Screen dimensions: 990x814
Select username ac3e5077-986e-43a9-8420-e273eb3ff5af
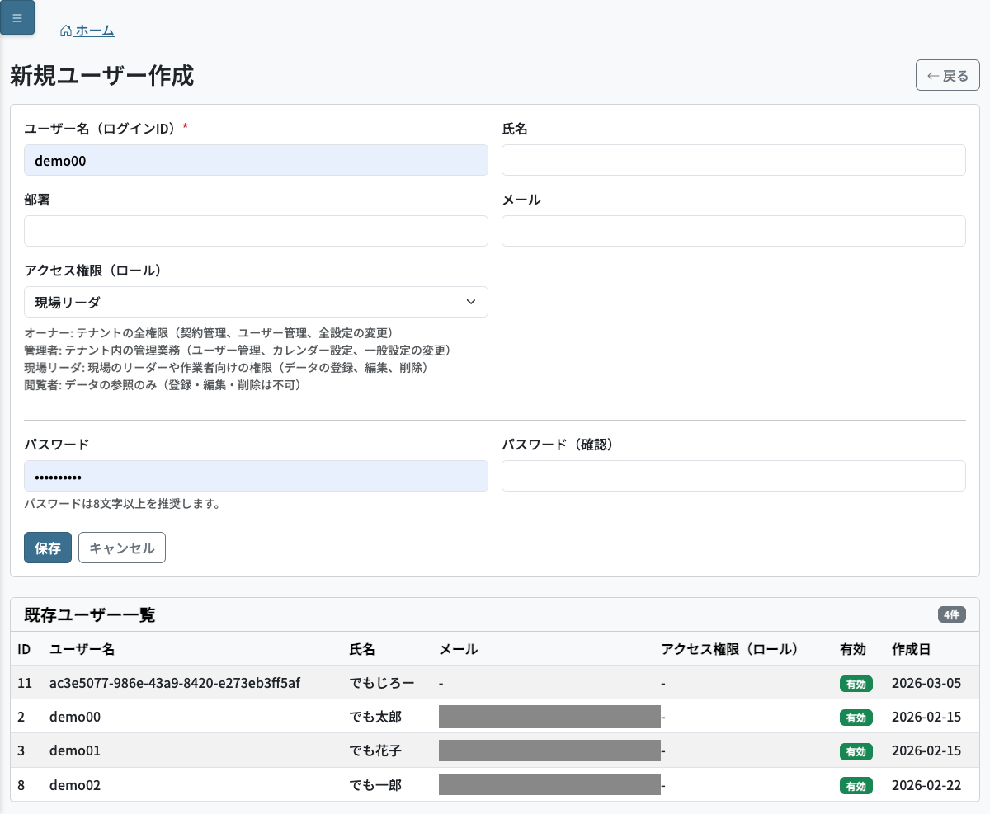pyautogui.click(x=175, y=683)
